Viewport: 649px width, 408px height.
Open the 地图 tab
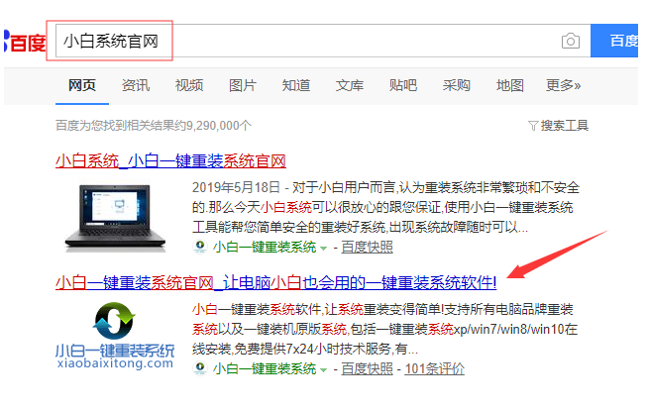coord(510,85)
